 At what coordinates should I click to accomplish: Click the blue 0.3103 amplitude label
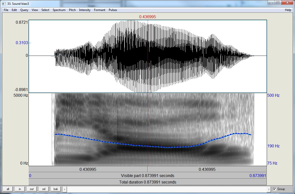(22, 43)
